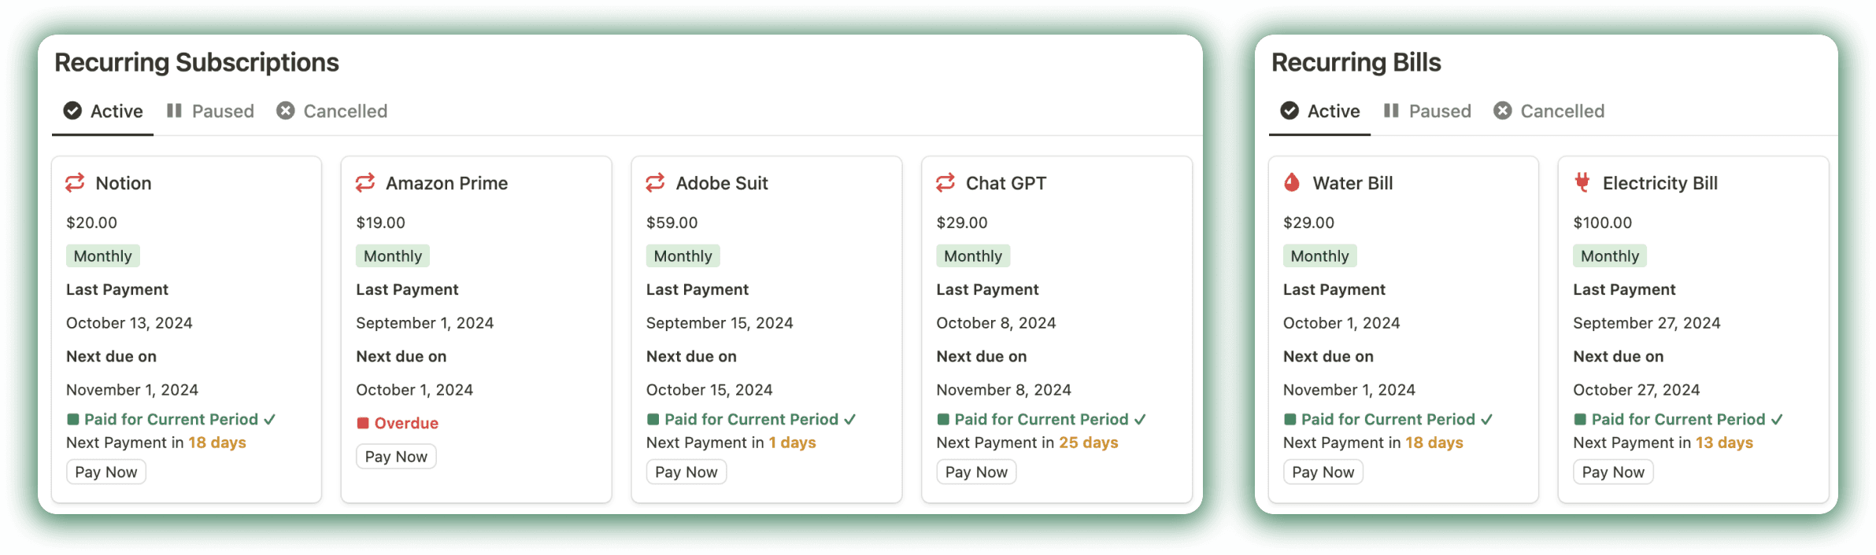This screenshot has height=555, width=1876.
Task: Pay Now for the Electricity Bill
Action: [x=1613, y=472]
